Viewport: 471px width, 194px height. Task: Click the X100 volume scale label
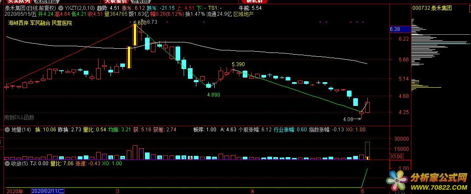(x=396, y=157)
